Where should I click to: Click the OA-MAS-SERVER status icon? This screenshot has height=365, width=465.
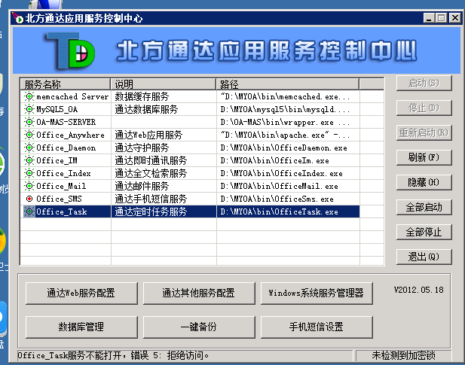(x=29, y=122)
